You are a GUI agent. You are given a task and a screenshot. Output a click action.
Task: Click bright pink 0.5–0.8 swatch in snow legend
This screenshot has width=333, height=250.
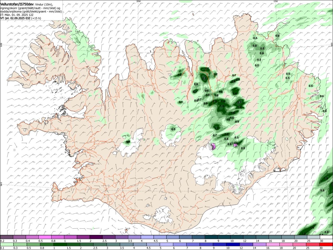(45, 237)
